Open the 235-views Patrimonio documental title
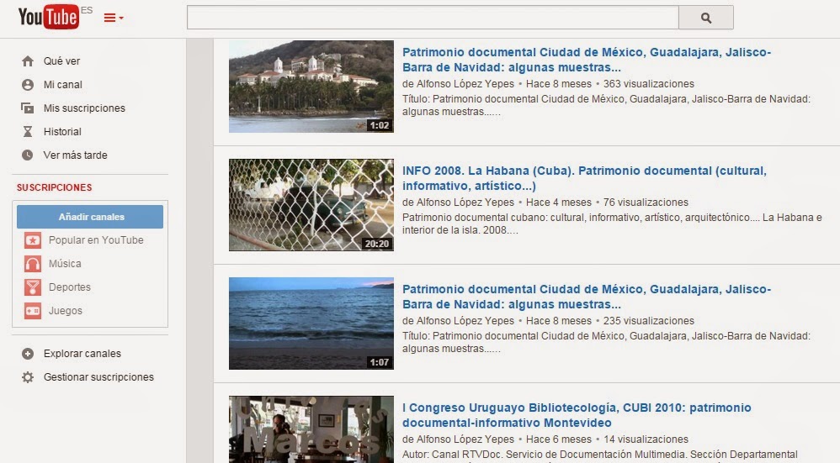The width and height of the screenshot is (840, 463). [587, 297]
